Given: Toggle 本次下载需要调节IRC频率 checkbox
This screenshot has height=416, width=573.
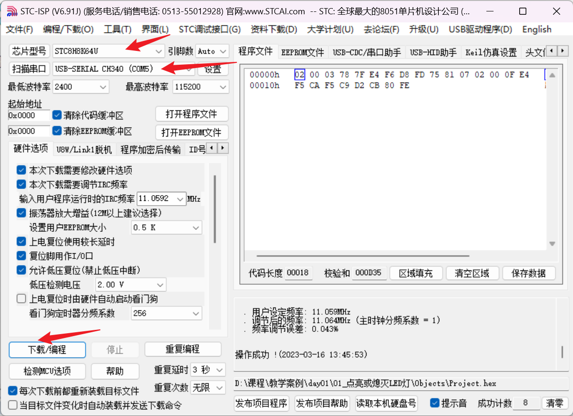Looking at the screenshot, I should pos(21,184).
